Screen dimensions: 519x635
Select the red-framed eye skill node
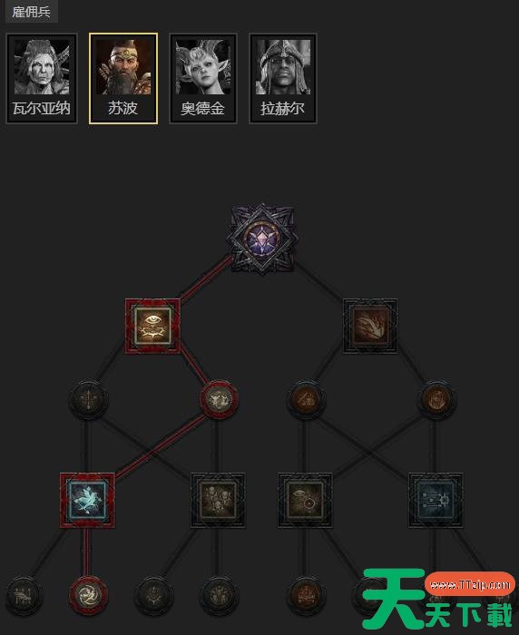[x=152, y=327]
